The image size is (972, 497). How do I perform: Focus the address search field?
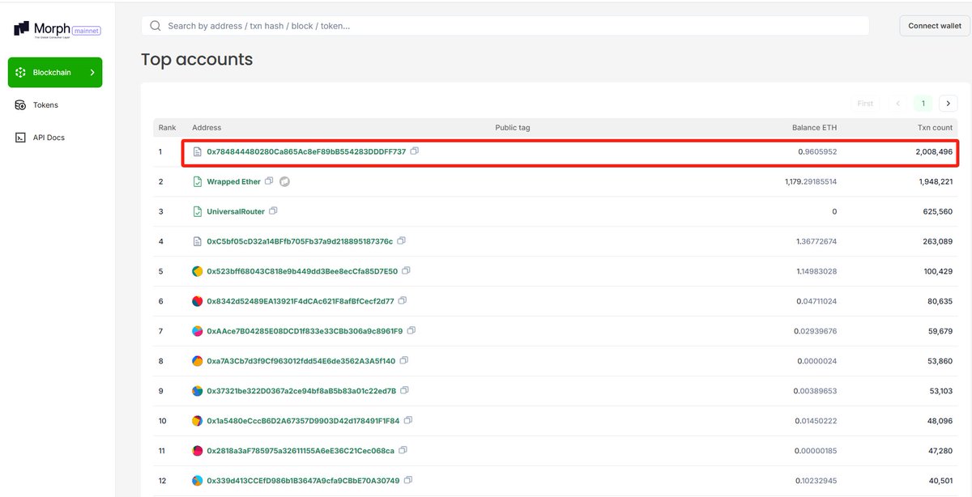pyautogui.click(x=505, y=26)
